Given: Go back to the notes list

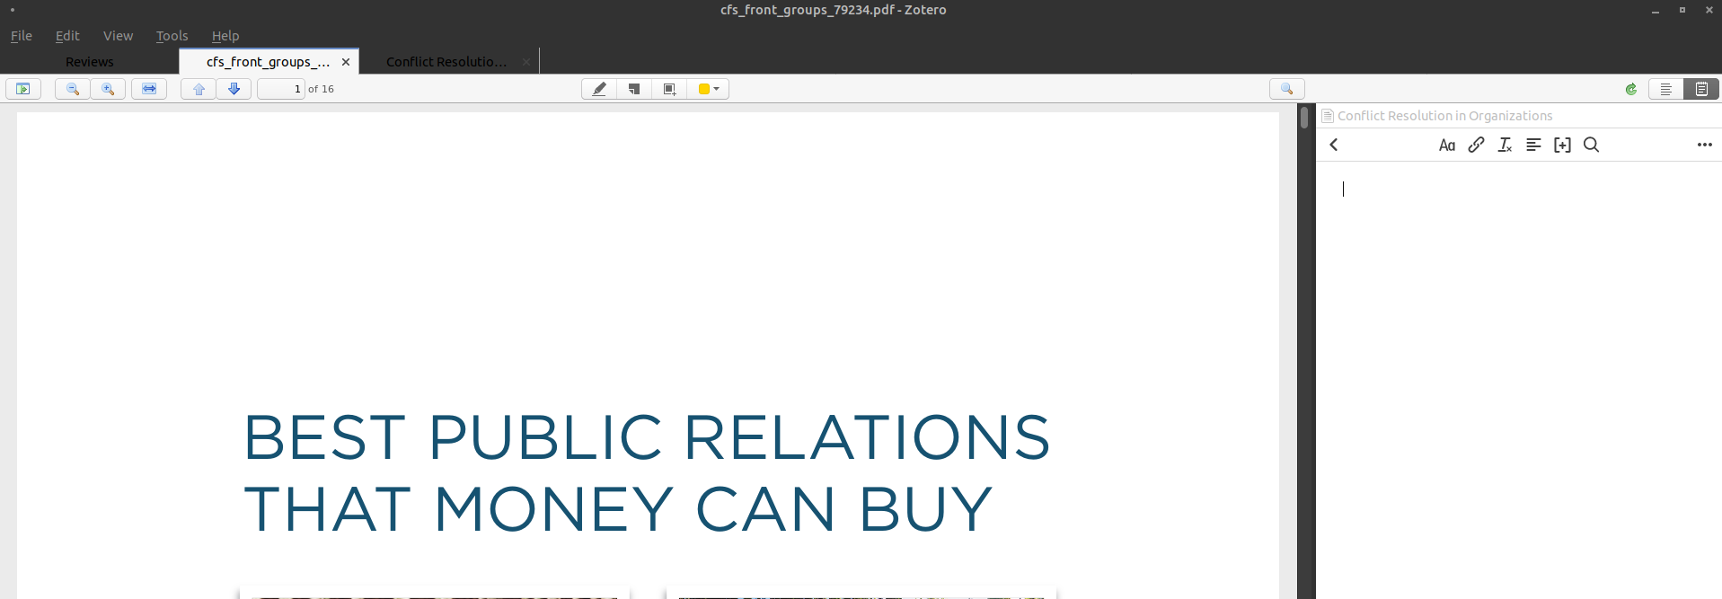Looking at the screenshot, I should coord(1334,145).
